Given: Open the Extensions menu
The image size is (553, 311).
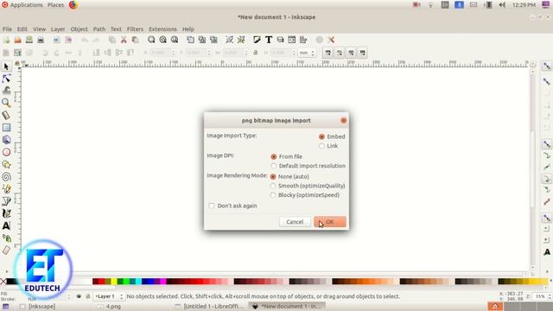Looking at the screenshot, I should 162,29.
